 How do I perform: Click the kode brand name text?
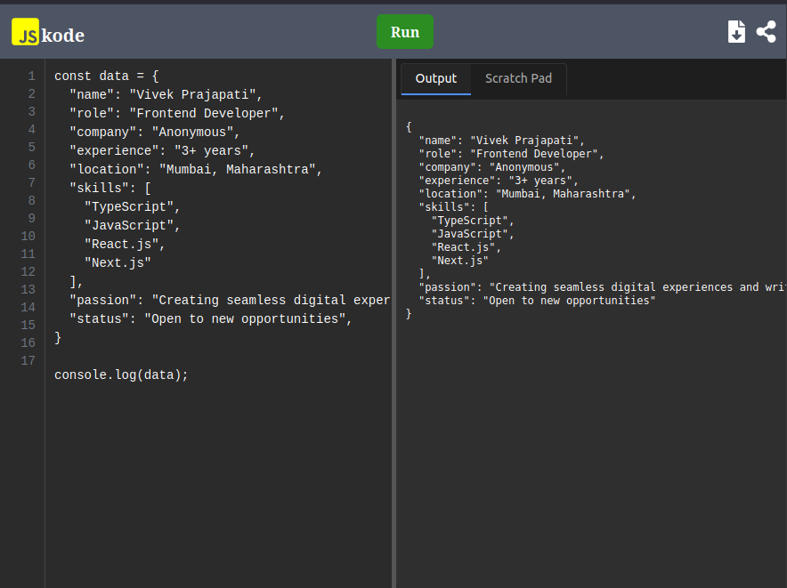[x=63, y=35]
